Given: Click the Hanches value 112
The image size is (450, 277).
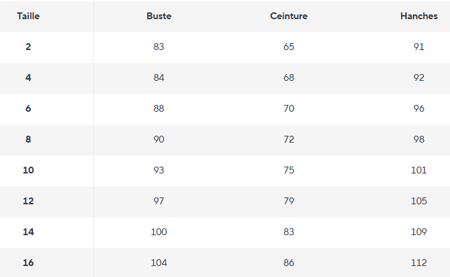Looking at the screenshot, I should 418,263.
